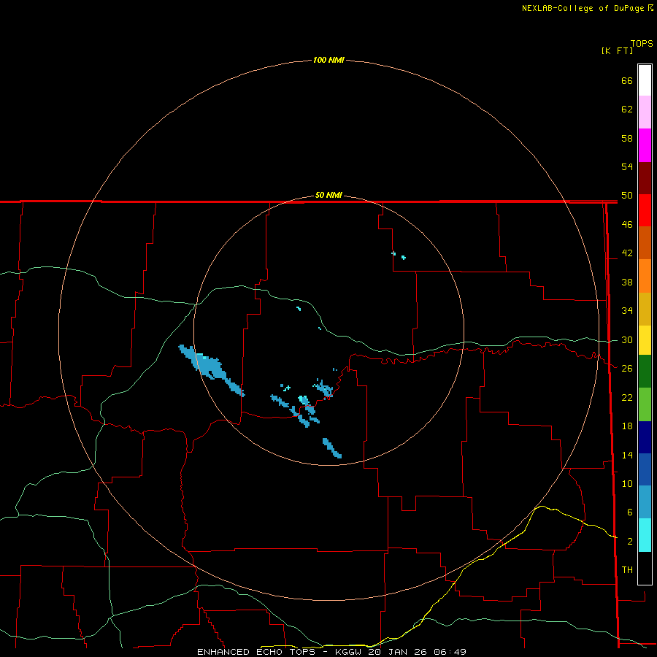The height and width of the screenshot is (657, 657).
Task: Pick the burnt orange legend swatch
Action: [645, 243]
